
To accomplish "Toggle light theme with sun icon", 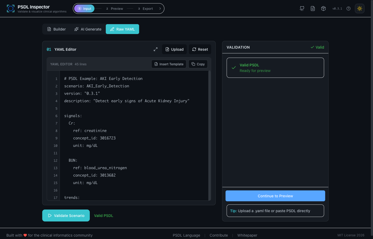I will (360, 8).
